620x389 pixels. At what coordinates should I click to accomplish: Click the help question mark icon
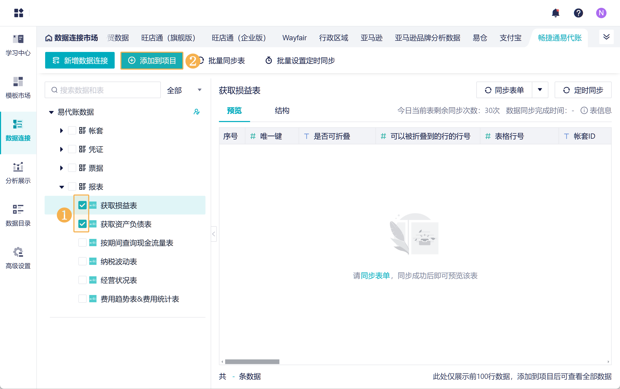click(x=578, y=13)
